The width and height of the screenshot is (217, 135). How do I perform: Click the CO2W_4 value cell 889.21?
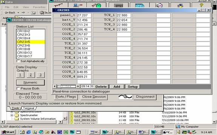click(x=84, y=77)
